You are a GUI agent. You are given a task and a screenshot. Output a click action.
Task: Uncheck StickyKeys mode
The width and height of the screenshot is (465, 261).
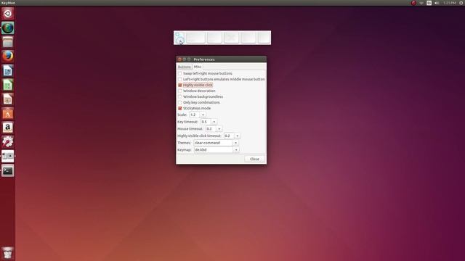point(179,108)
